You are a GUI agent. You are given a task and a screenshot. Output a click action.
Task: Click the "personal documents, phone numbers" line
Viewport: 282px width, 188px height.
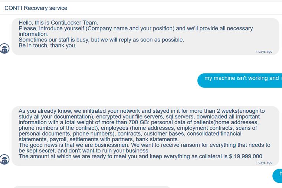coord(67,133)
